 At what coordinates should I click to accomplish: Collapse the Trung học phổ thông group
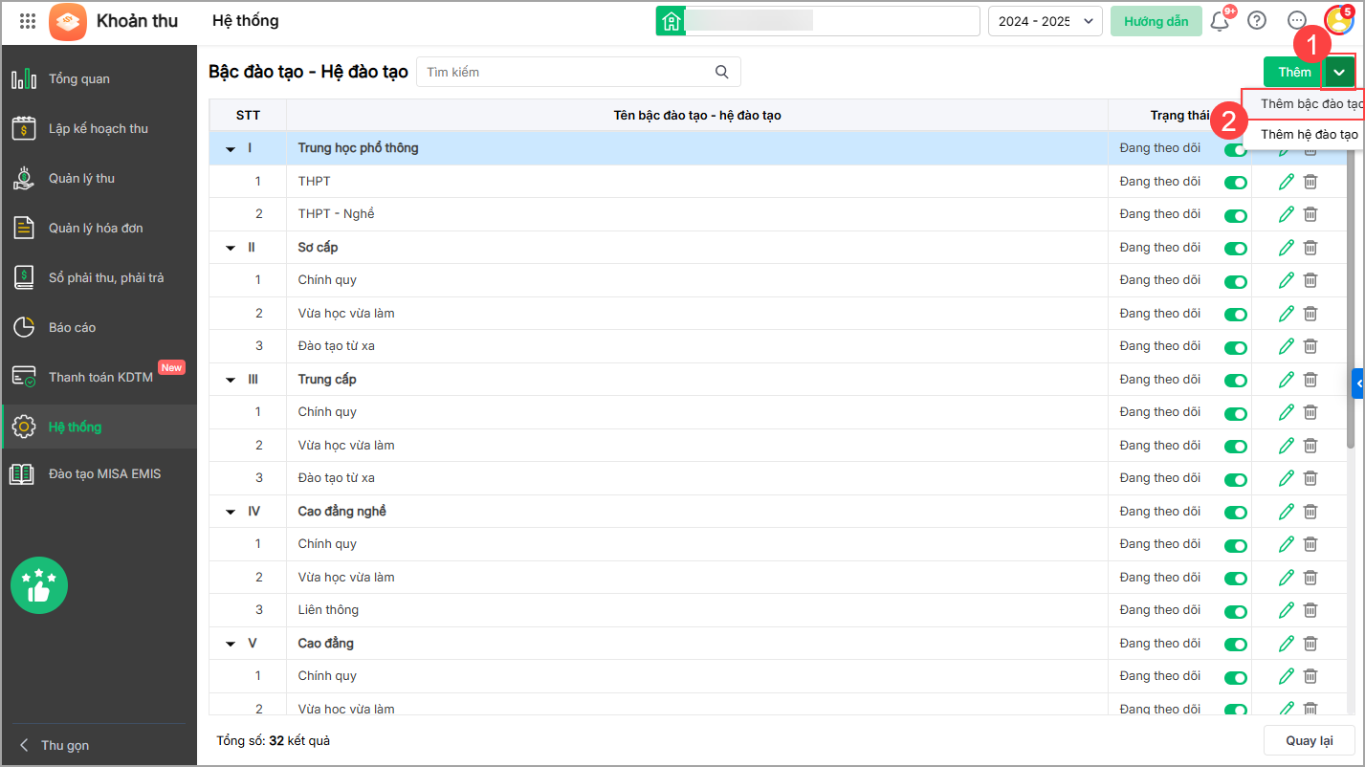pos(231,149)
